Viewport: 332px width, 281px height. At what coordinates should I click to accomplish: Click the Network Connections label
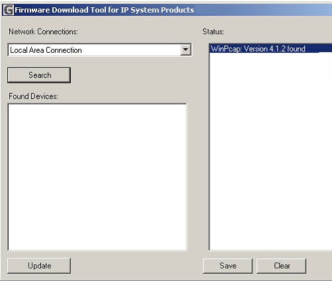pos(43,32)
